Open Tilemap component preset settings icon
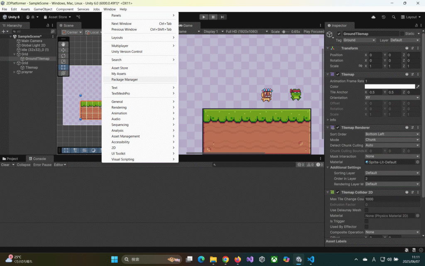Viewport: 425px width, 266px height. pyautogui.click(x=412, y=74)
